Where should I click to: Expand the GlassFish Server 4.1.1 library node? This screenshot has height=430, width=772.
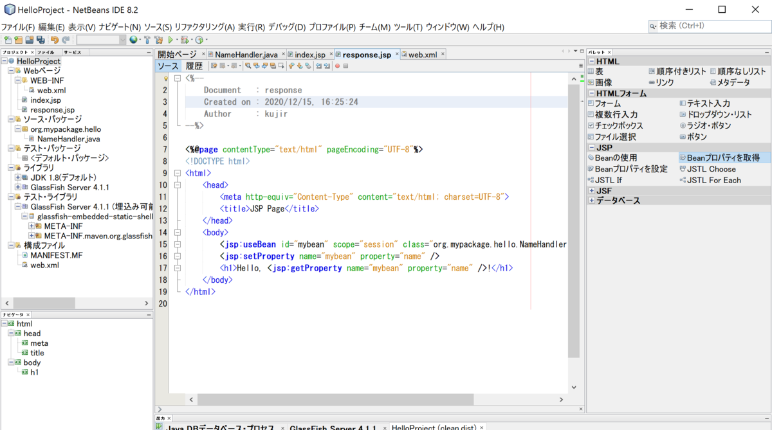(x=18, y=187)
